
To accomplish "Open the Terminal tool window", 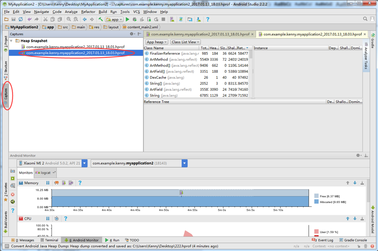I will click(x=50, y=240).
